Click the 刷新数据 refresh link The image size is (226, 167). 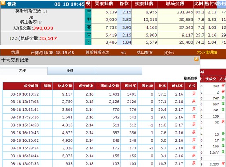point(191,78)
